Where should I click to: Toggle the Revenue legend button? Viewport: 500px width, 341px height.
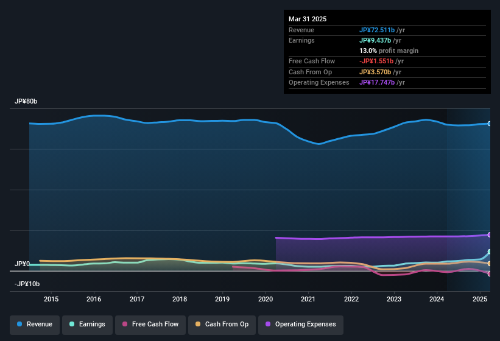35,325
